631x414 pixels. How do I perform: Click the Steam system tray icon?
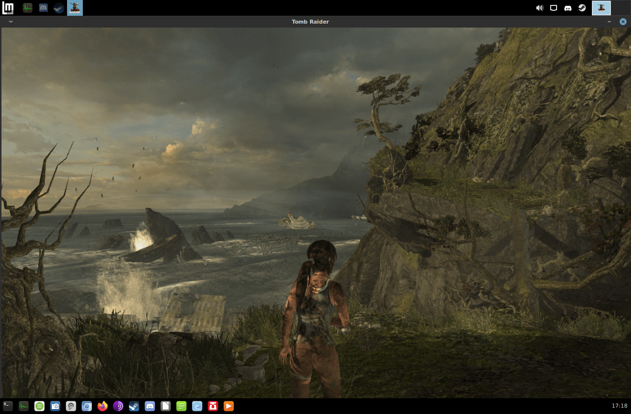point(582,8)
